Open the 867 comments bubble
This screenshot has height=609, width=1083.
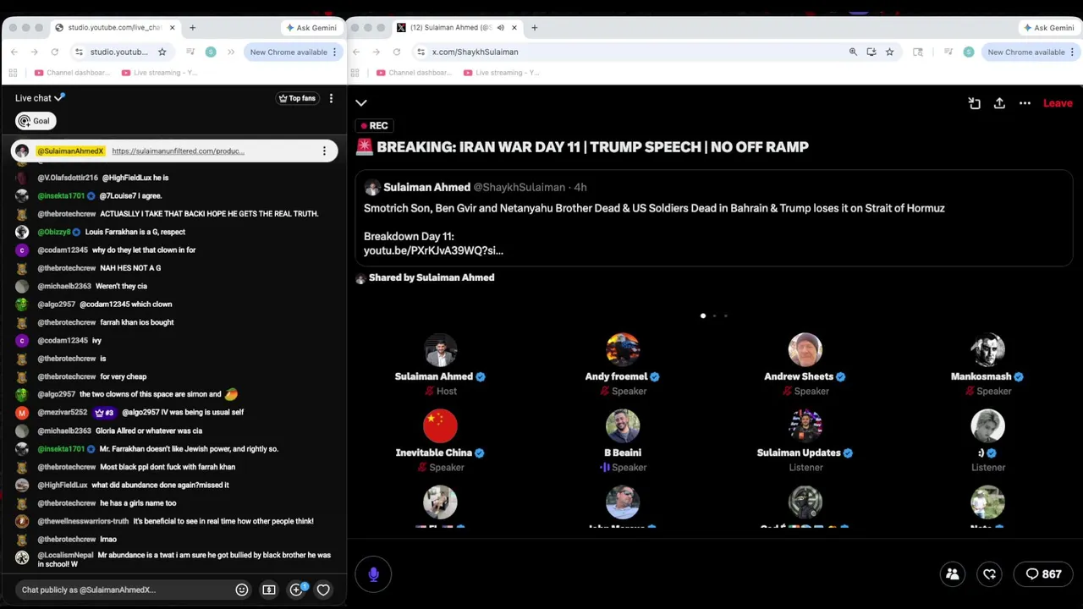[x=1043, y=574]
